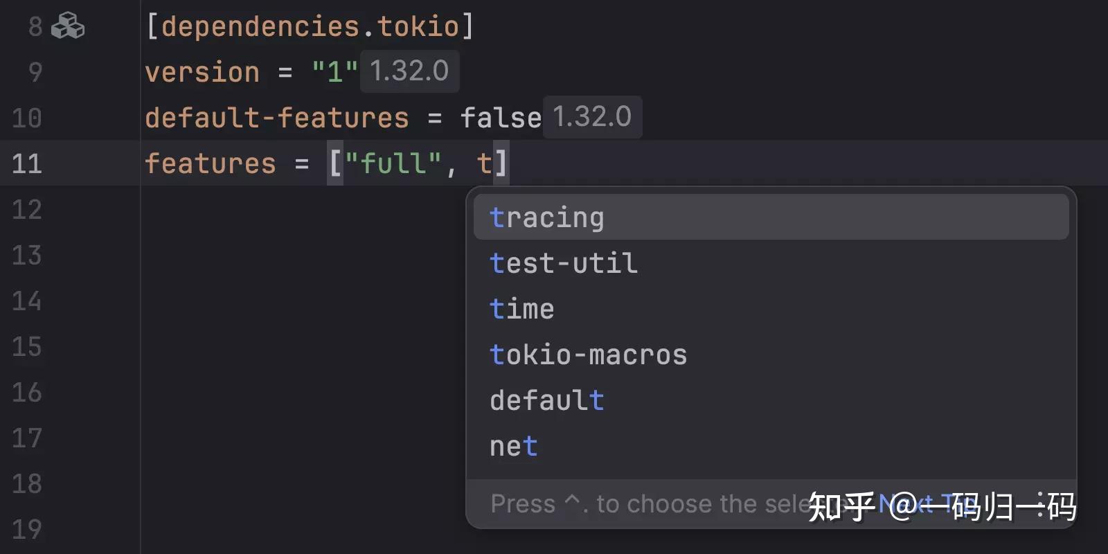Click the crate dependency gutter icon

(x=68, y=27)
